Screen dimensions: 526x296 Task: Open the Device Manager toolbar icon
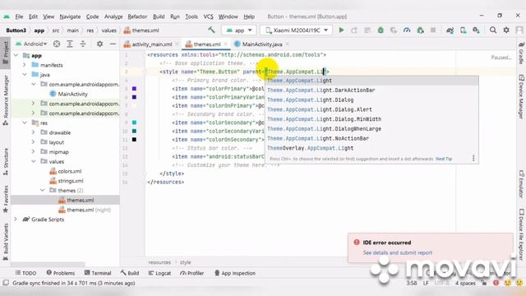(x=463, y=30)
